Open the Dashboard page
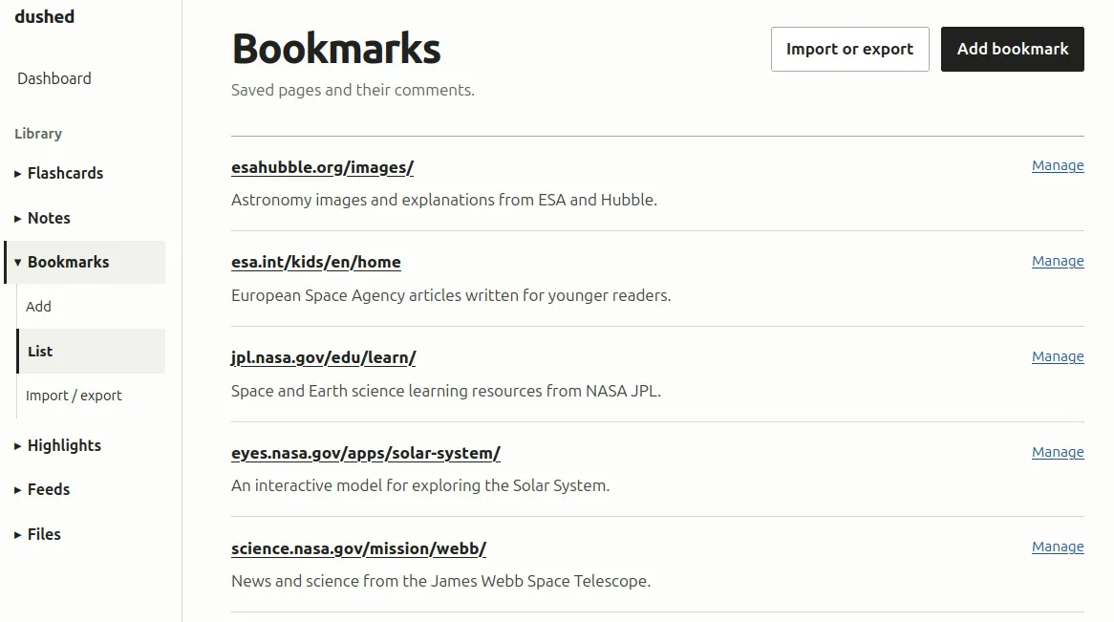The image size is (1114, 622). (x=54, y=79)
